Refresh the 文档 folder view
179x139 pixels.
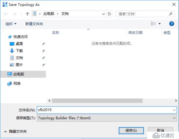(x=109, y=14)
